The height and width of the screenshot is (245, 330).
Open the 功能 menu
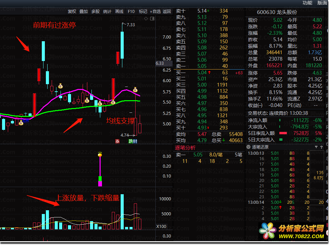click(307, 3)
